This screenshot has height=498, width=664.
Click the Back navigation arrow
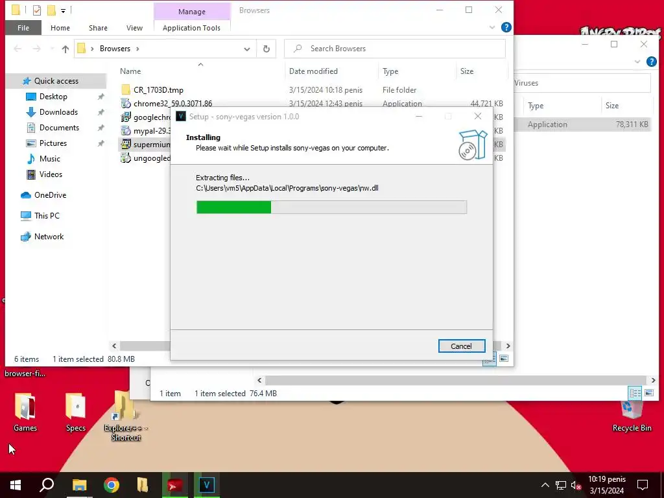click(x=18, y=49)
